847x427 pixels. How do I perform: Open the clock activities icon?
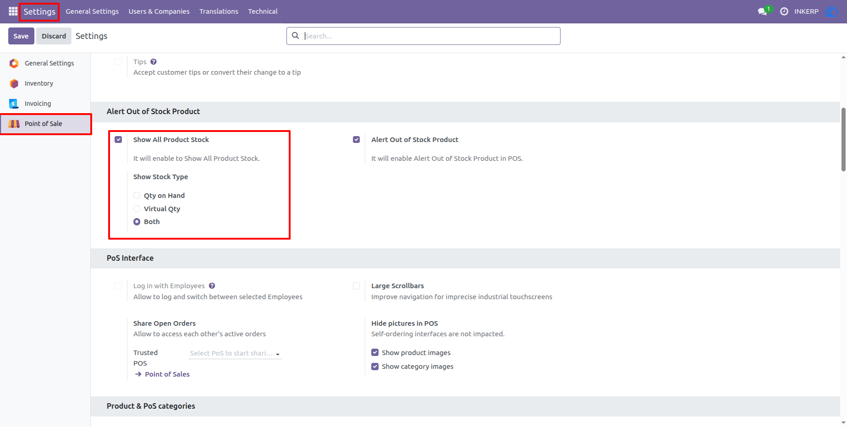[784, 11]
